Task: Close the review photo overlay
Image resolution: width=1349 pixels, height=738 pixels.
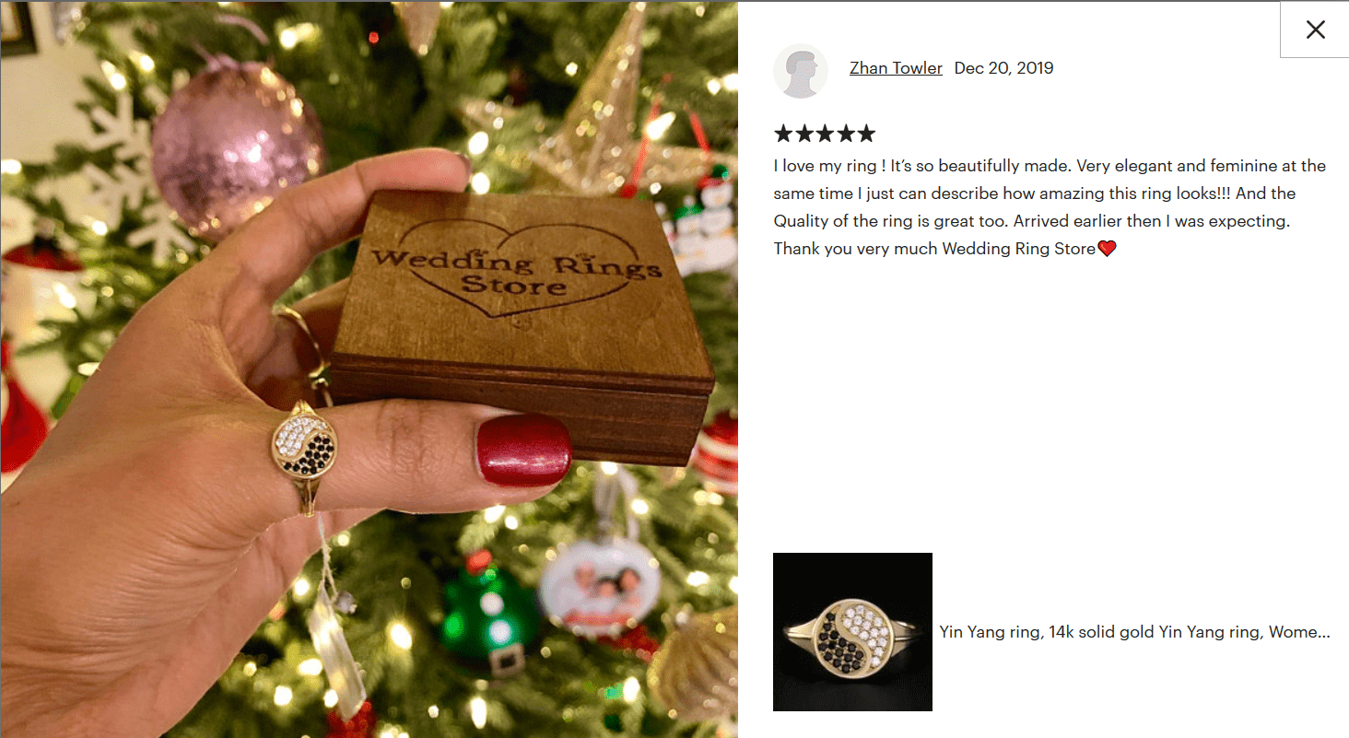Action: pos(1315,29)
